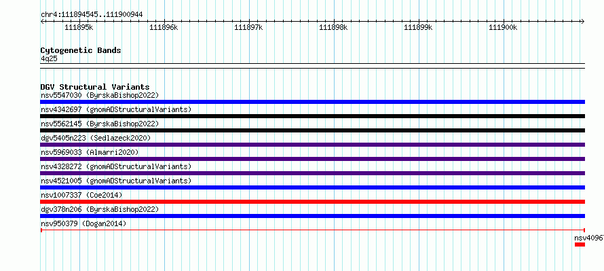Viewport: 604px width, 271px height.
Task: Open the nsv950379 (Dogan2014) label
Action: pos(83,223)
